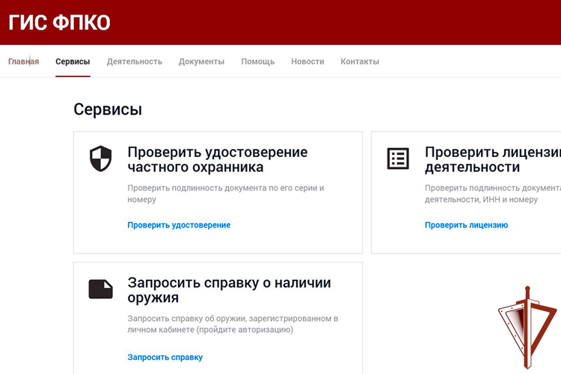Screen dimensions: 561x374
Task: Click the Проверить удостоверение link
Action: [x=179, y=225]
